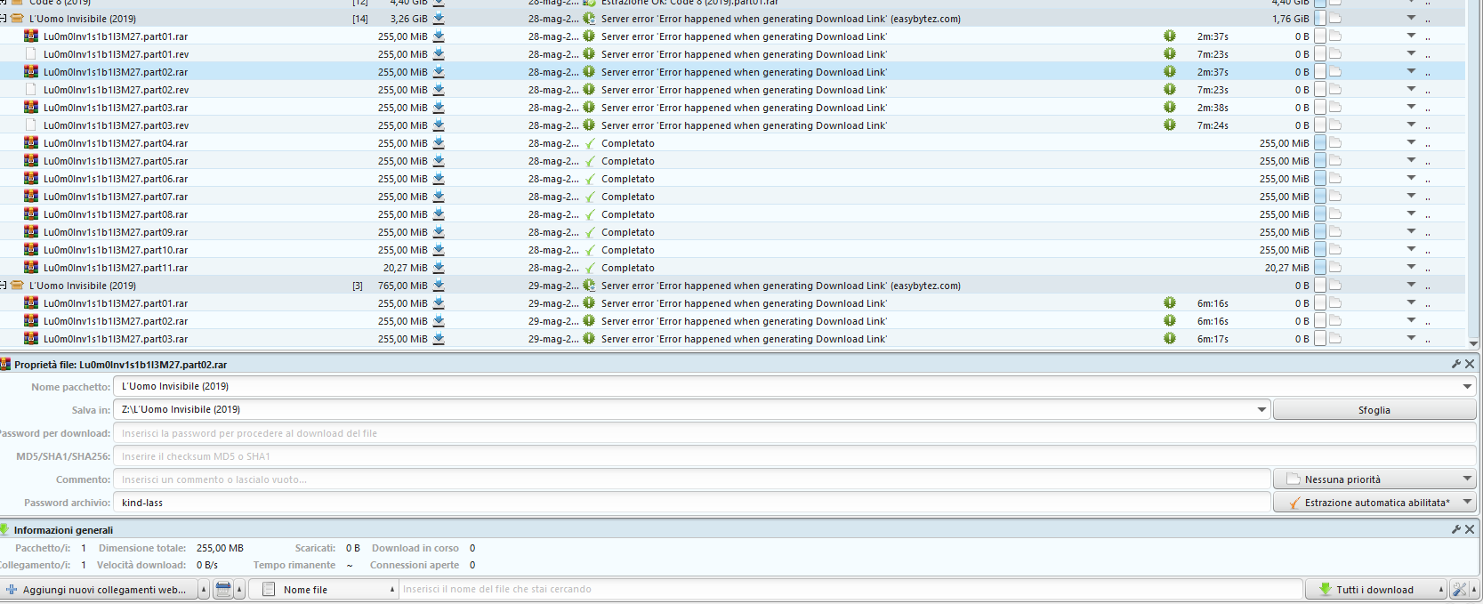This screenshot has height=604, width=1483.
Task: Click the full progress bar of part04.rar
Action: [1320, 142]
